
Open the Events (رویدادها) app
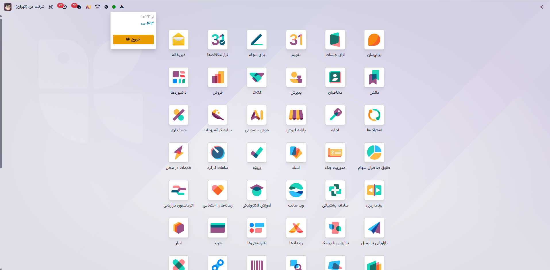click(x=296, y=228)
